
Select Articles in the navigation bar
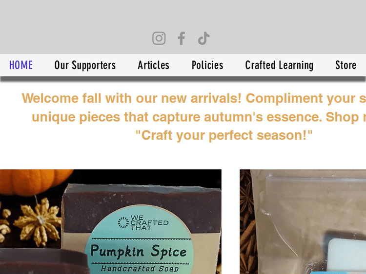153,65
